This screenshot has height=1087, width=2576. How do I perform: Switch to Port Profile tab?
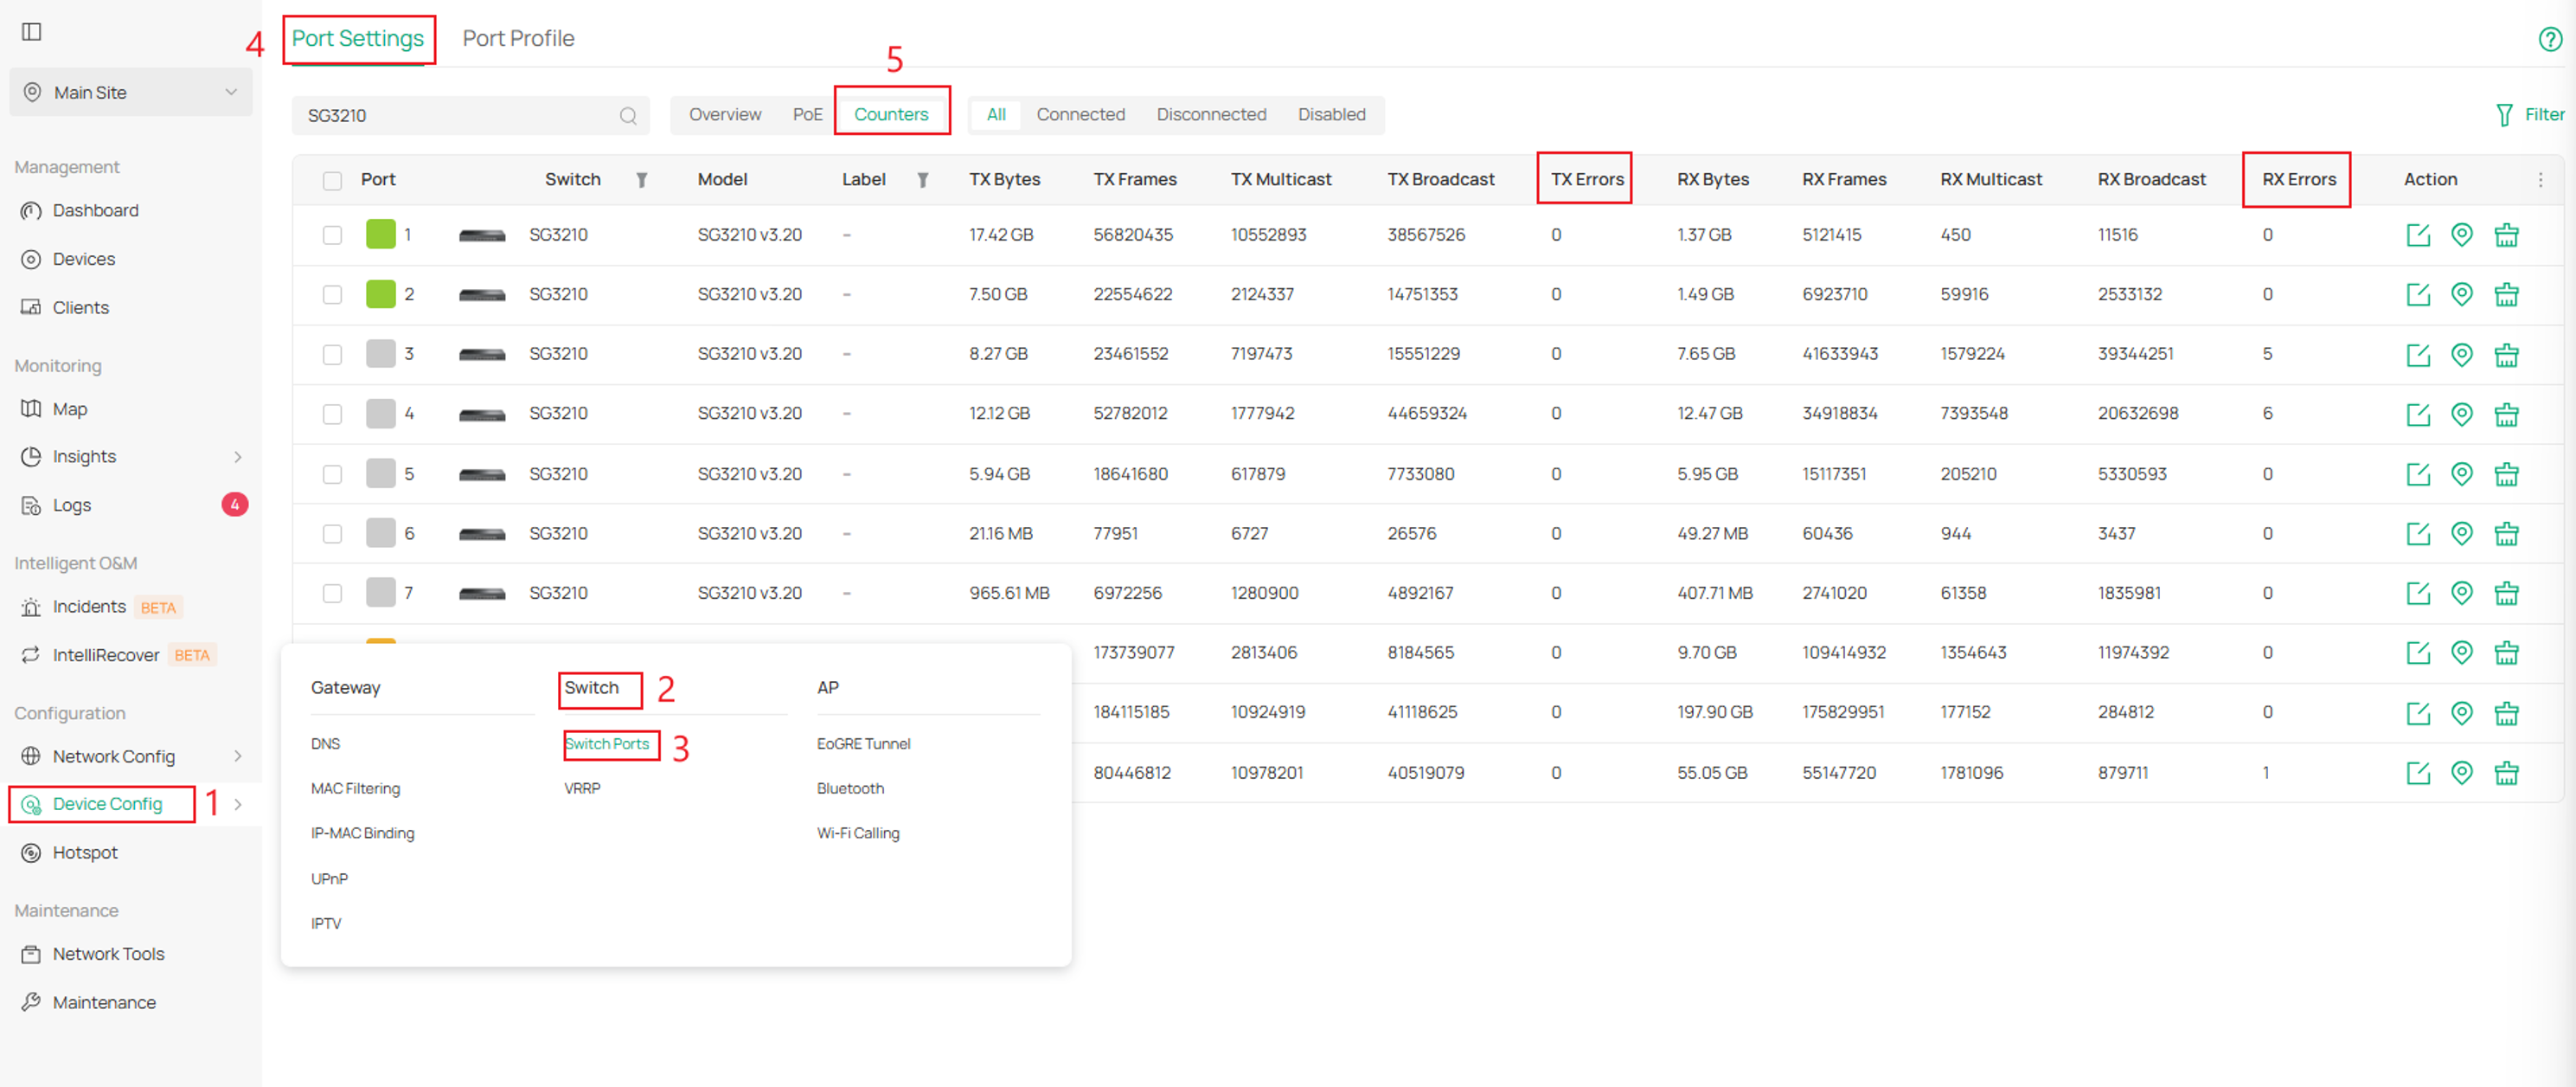click(518, 38)
